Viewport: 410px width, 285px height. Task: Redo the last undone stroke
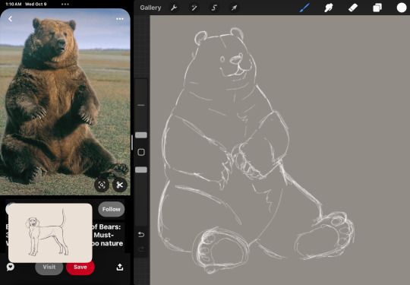pos(141,249)
